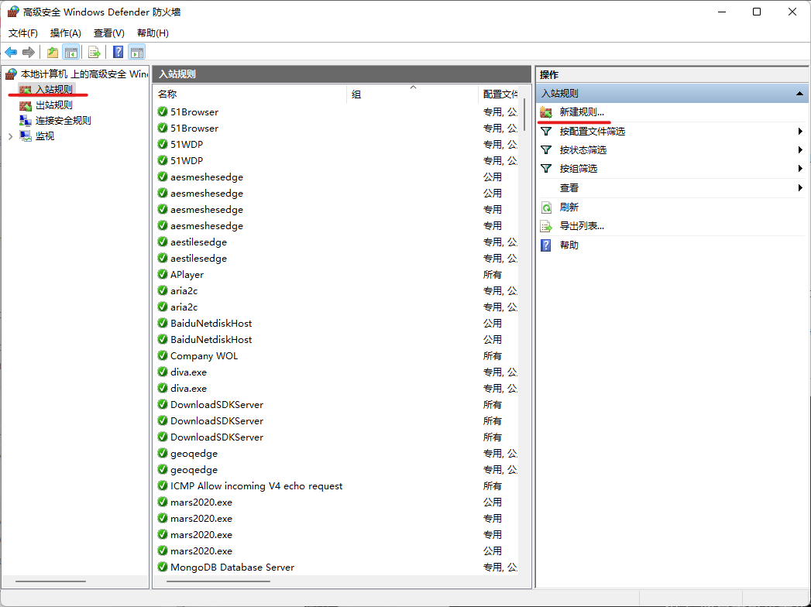Sort by the 配置文件 column header
The image size is (811, 607).
coord(500,94)
